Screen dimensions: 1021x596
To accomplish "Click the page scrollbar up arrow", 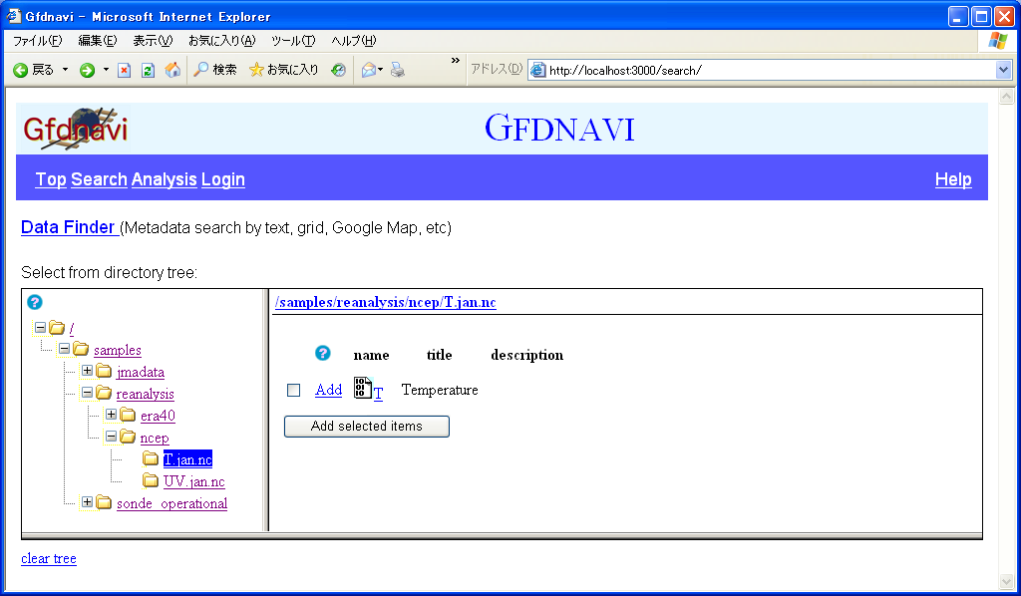I will (x=1007, y=97).
